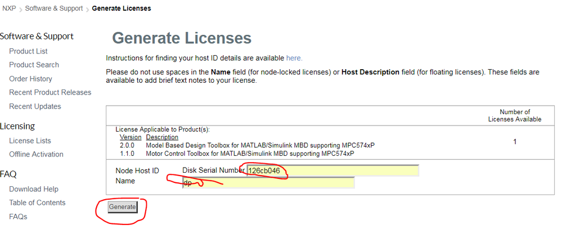Viewport: 562px width, 238px height.
Task: Click the Generate button
Action: pyautogui.click(x=123, y=207)
